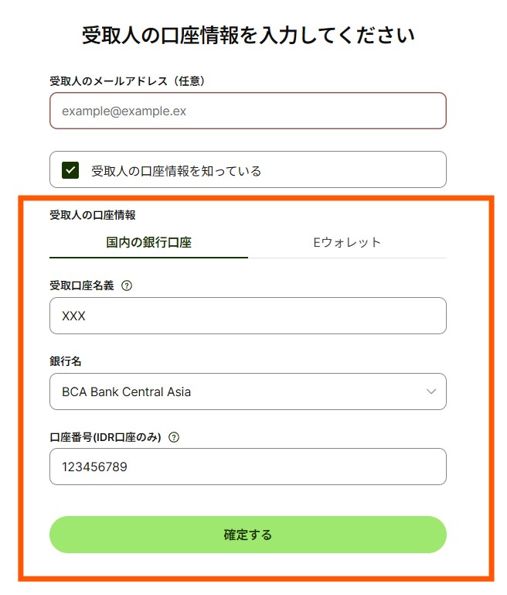Uncheck the 受取人の口座情報を知っている checkbox

(x=70, y=170)
